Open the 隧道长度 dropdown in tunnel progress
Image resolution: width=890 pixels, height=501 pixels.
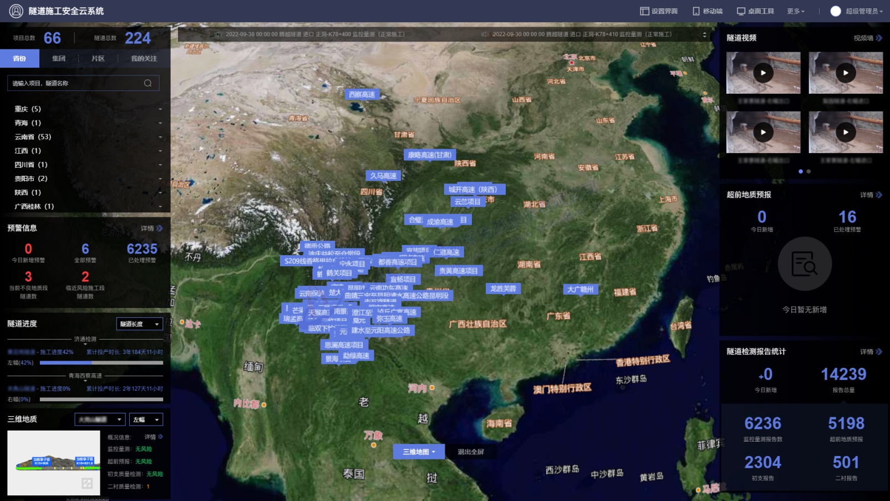pos(139,324)
